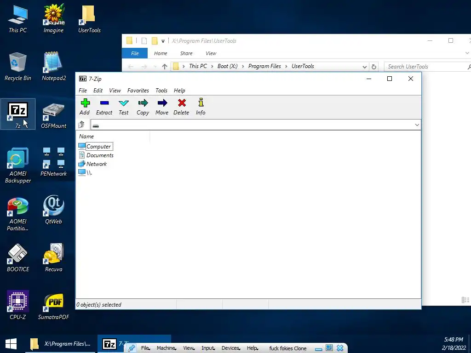Open Info from the 7-Zip toolbar
The image size is (471, 353).
click(x=201, y=107)
